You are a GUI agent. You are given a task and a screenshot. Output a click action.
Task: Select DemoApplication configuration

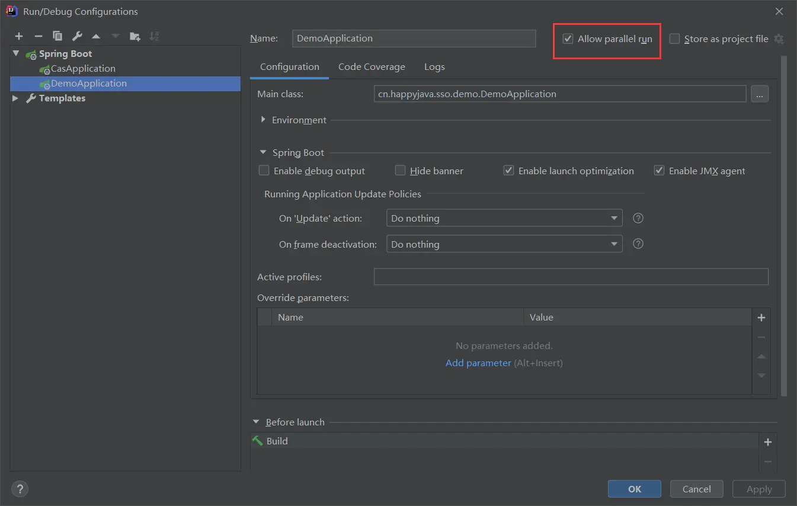(x=125, y=84)
